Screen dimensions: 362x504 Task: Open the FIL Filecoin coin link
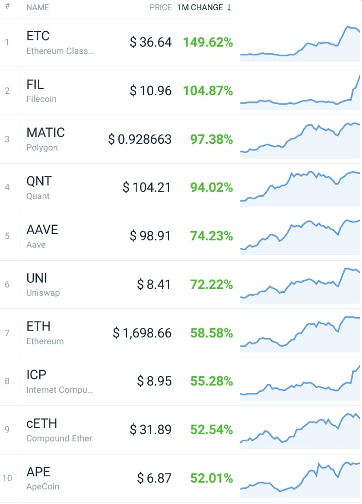[x=41, y=91]
